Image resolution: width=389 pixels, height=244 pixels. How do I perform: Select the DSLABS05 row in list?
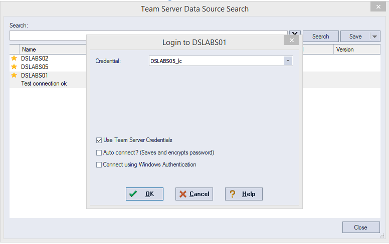click(48, 67)
